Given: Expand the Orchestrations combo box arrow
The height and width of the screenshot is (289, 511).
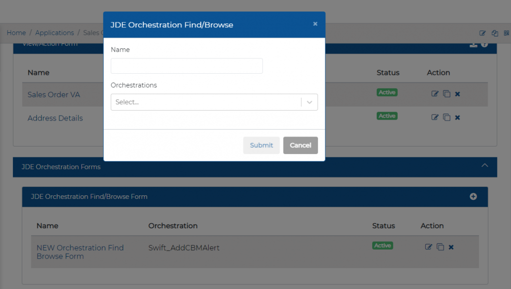Looking at the screenshot, I should 309,102.
